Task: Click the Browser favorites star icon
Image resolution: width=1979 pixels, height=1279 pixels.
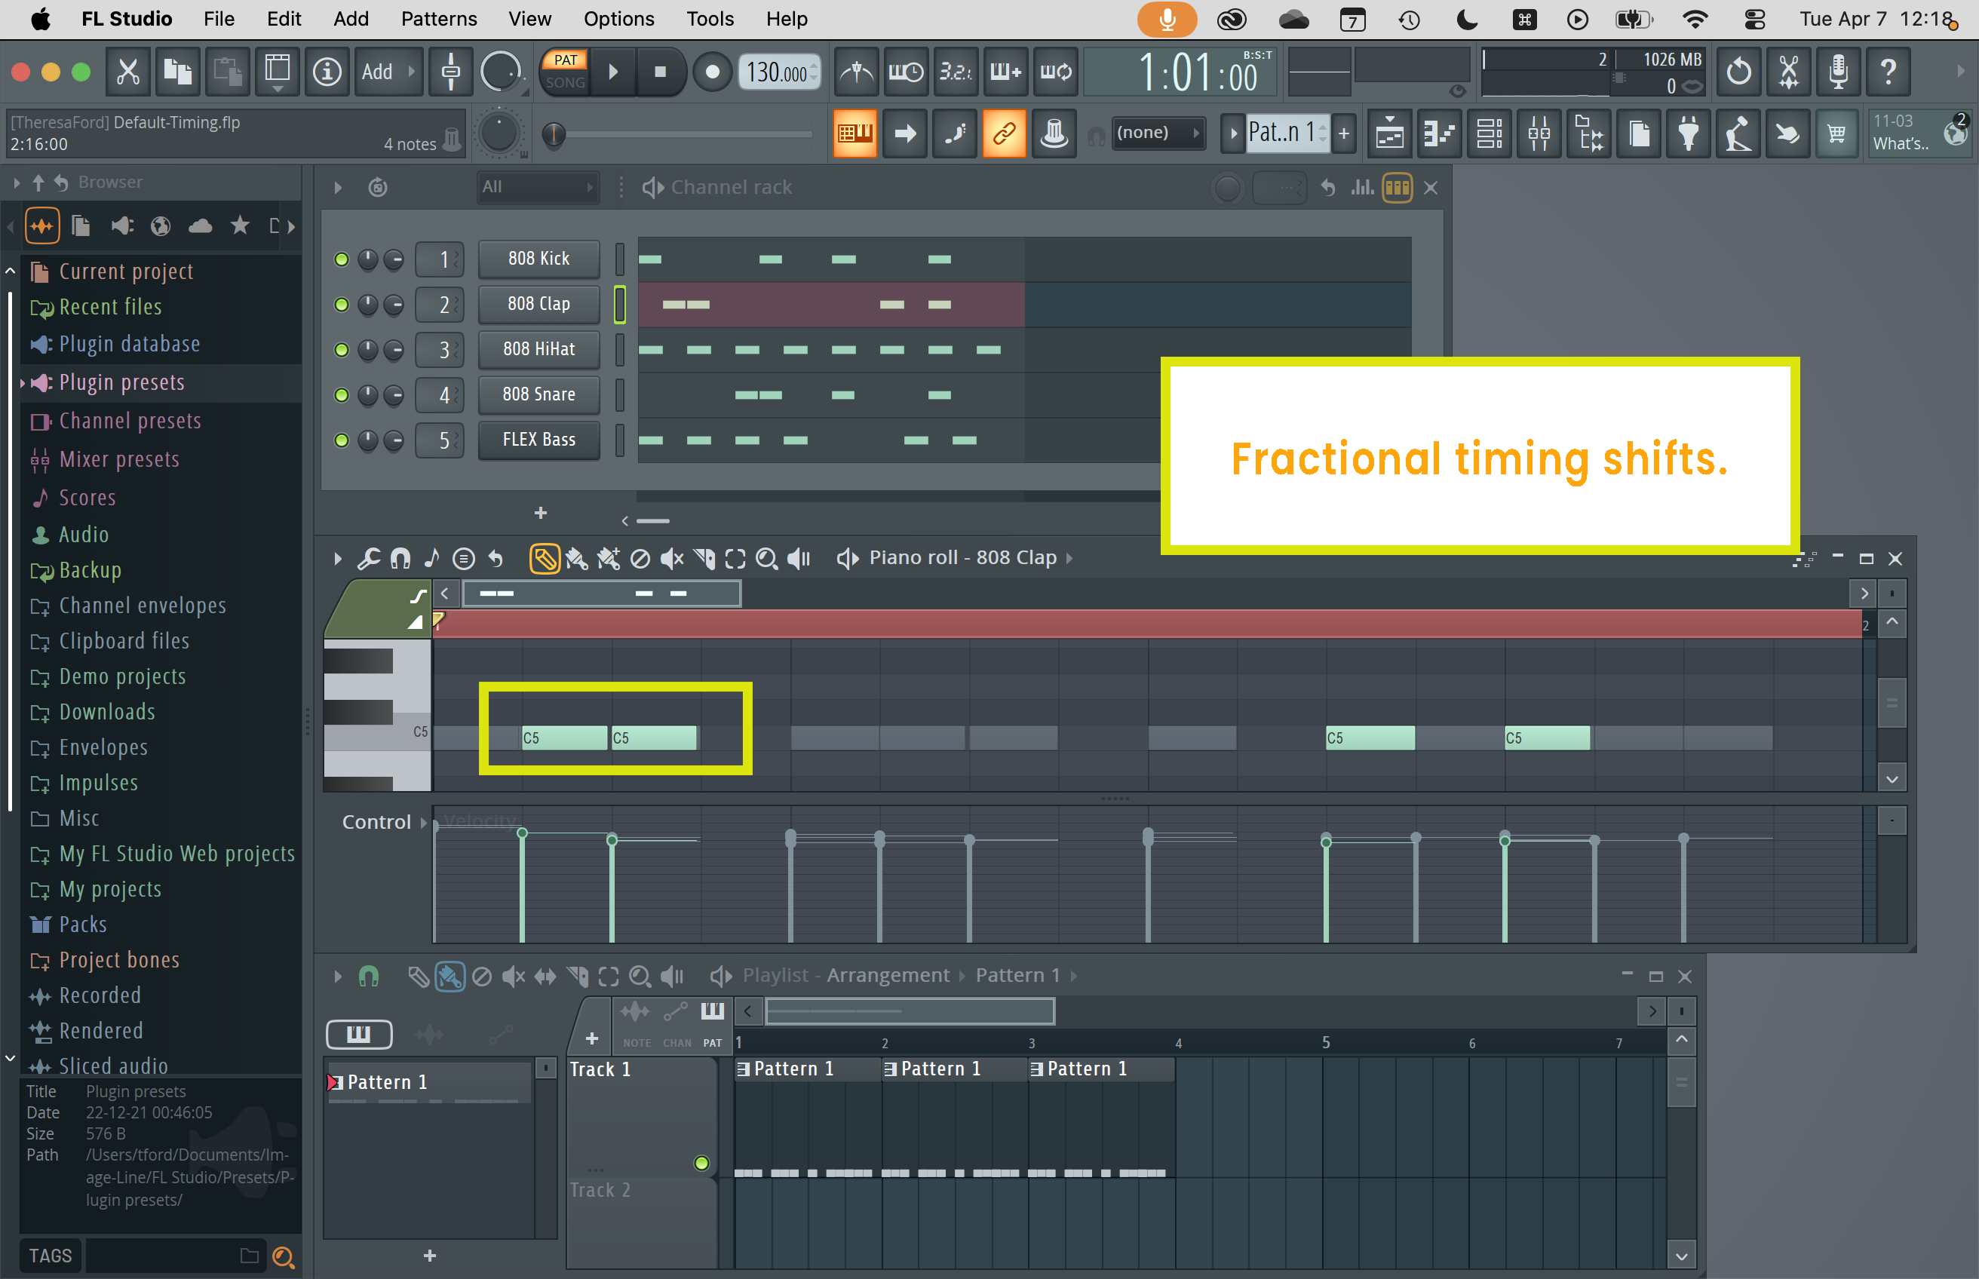Action: coord(240,225)
